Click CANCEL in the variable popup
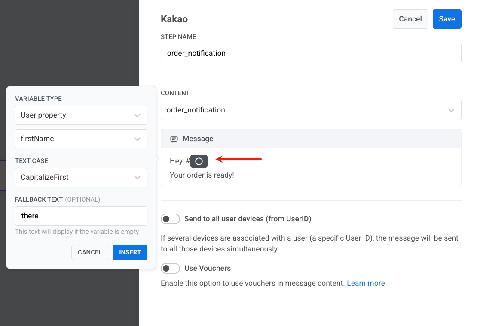Image resolution: width=480 pixels, height=326 pixels. click(x=89, y=252)
